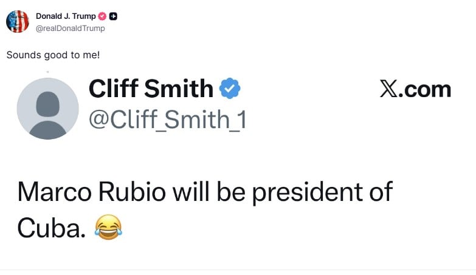Click the black plus badge after Trump's name

pos(113,16)
